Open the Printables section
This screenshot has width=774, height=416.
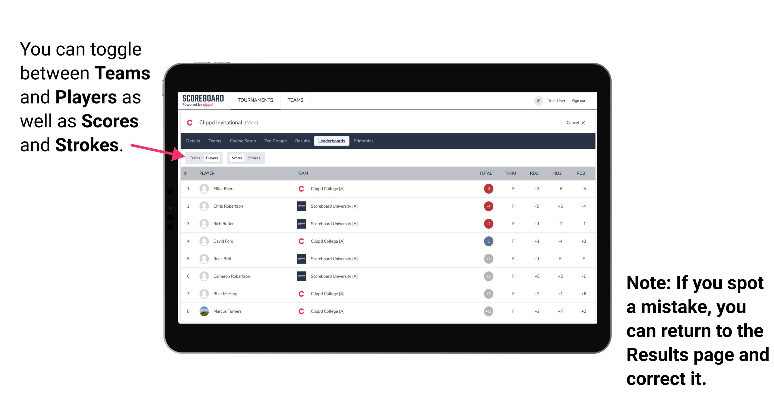point(364,141)
